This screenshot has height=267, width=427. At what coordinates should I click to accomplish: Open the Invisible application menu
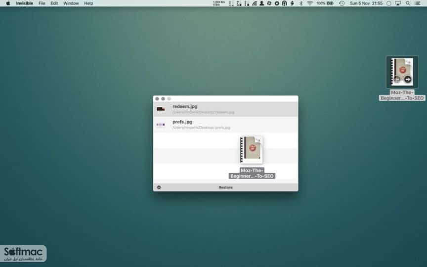click(24, 3)
